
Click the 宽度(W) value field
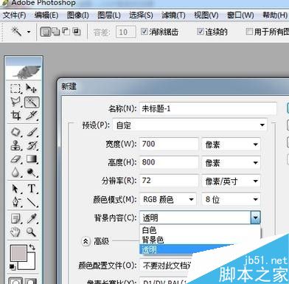tap(169, 144)
